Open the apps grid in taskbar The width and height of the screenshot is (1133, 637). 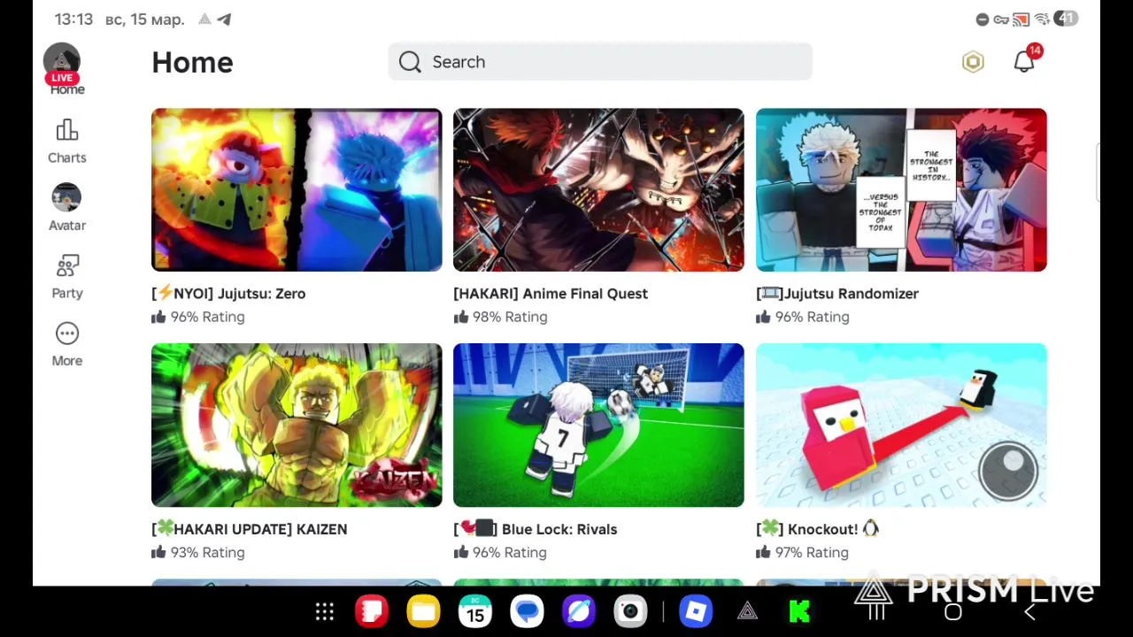pos(325,612)
